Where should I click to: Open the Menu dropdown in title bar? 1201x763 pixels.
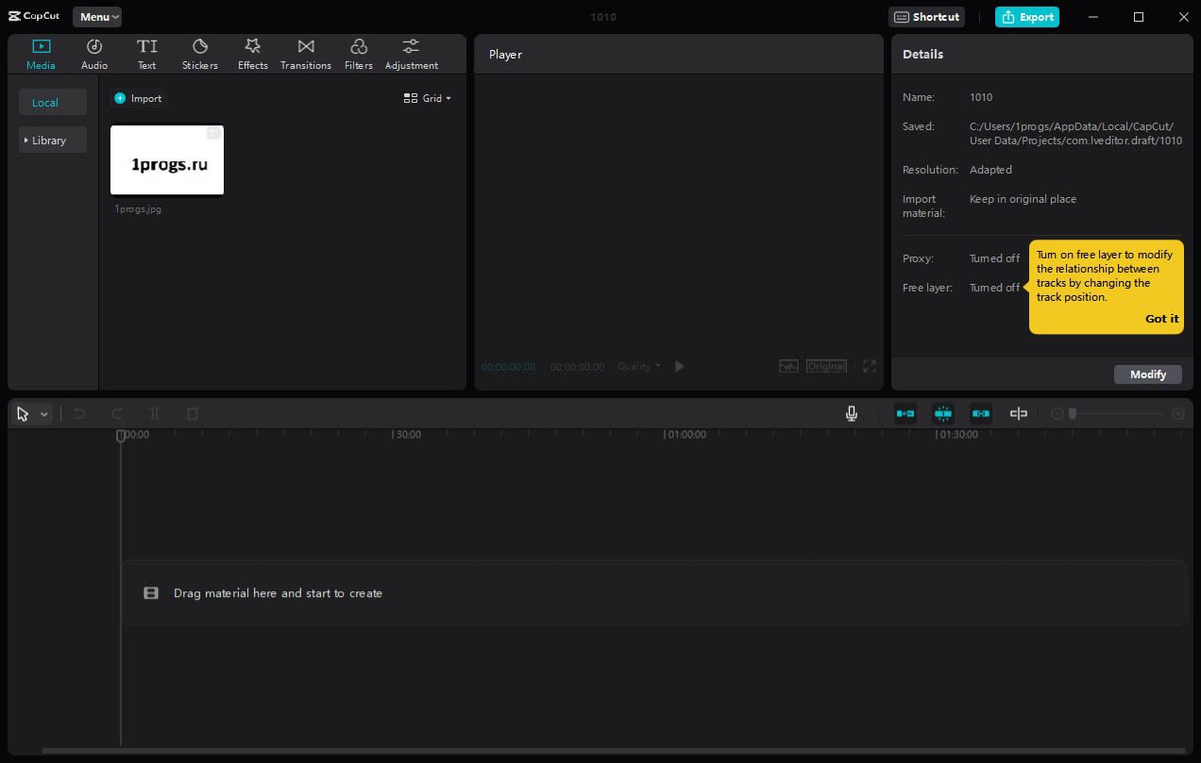point(97,17)
